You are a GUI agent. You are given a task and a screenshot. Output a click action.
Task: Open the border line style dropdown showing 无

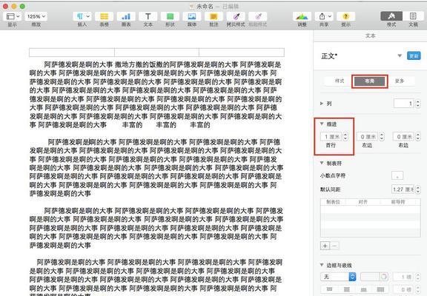click(x=339, y=277)
